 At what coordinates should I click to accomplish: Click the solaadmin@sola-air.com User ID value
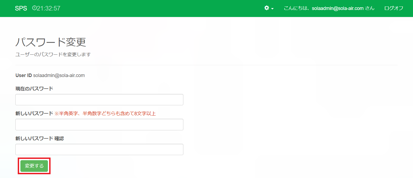pyautogui.click(x=59, y=75)
